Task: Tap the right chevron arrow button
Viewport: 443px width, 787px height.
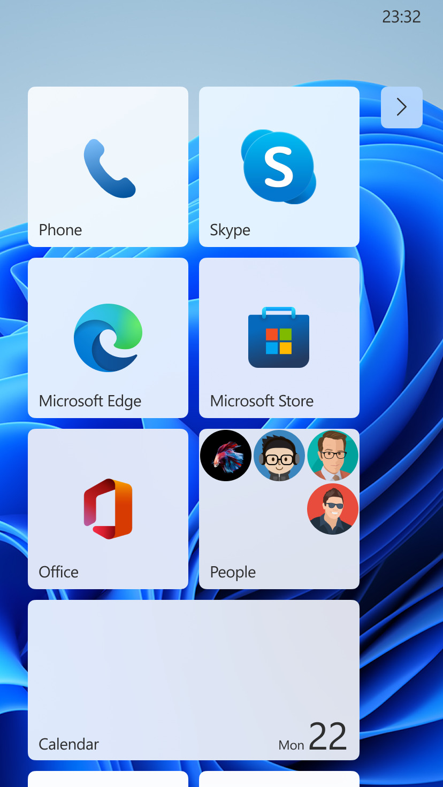Action: 402,107
